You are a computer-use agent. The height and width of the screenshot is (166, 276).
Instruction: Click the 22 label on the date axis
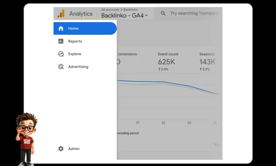[x=163, y=123]
